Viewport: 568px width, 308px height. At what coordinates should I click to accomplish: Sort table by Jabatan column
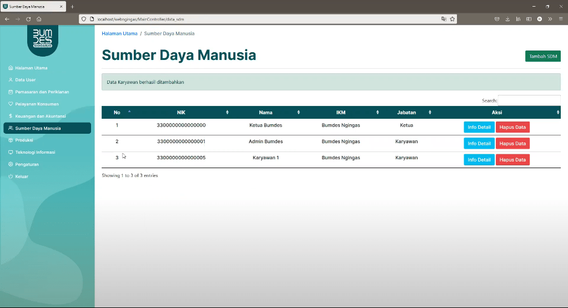(406, 113)
